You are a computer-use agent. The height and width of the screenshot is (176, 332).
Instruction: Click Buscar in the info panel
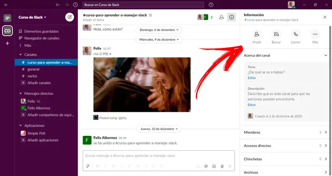(x=276, y=37)
